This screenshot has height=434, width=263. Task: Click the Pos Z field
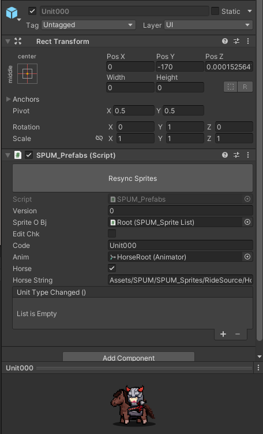pyautogui.click(x=229, y=67)
